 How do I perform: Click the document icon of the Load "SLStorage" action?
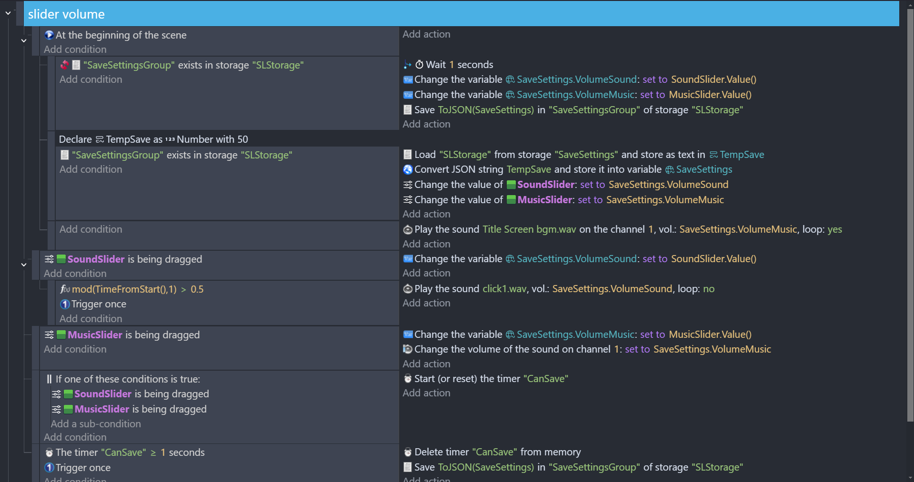[408, 155]
